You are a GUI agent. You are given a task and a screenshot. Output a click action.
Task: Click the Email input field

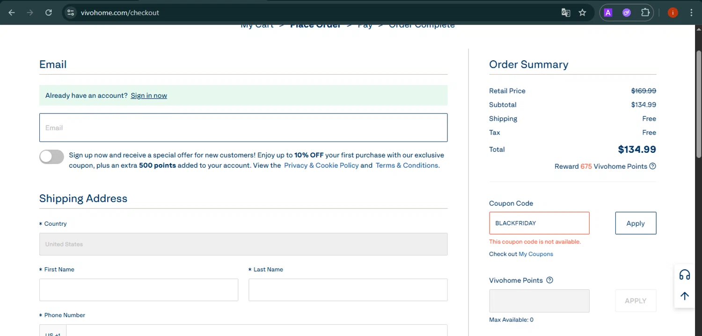coord(243,128)
